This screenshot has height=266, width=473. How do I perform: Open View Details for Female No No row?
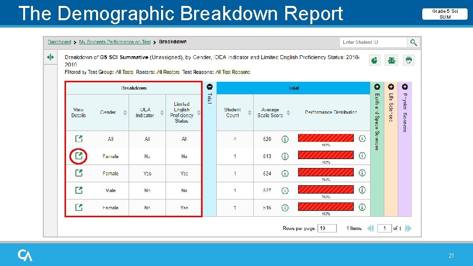point(79,156)
